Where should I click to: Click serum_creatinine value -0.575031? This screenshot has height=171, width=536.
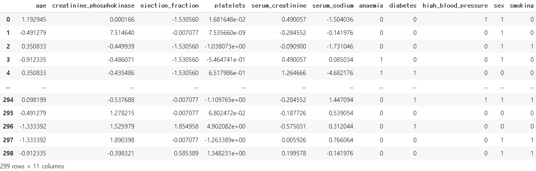pos(293,126)
